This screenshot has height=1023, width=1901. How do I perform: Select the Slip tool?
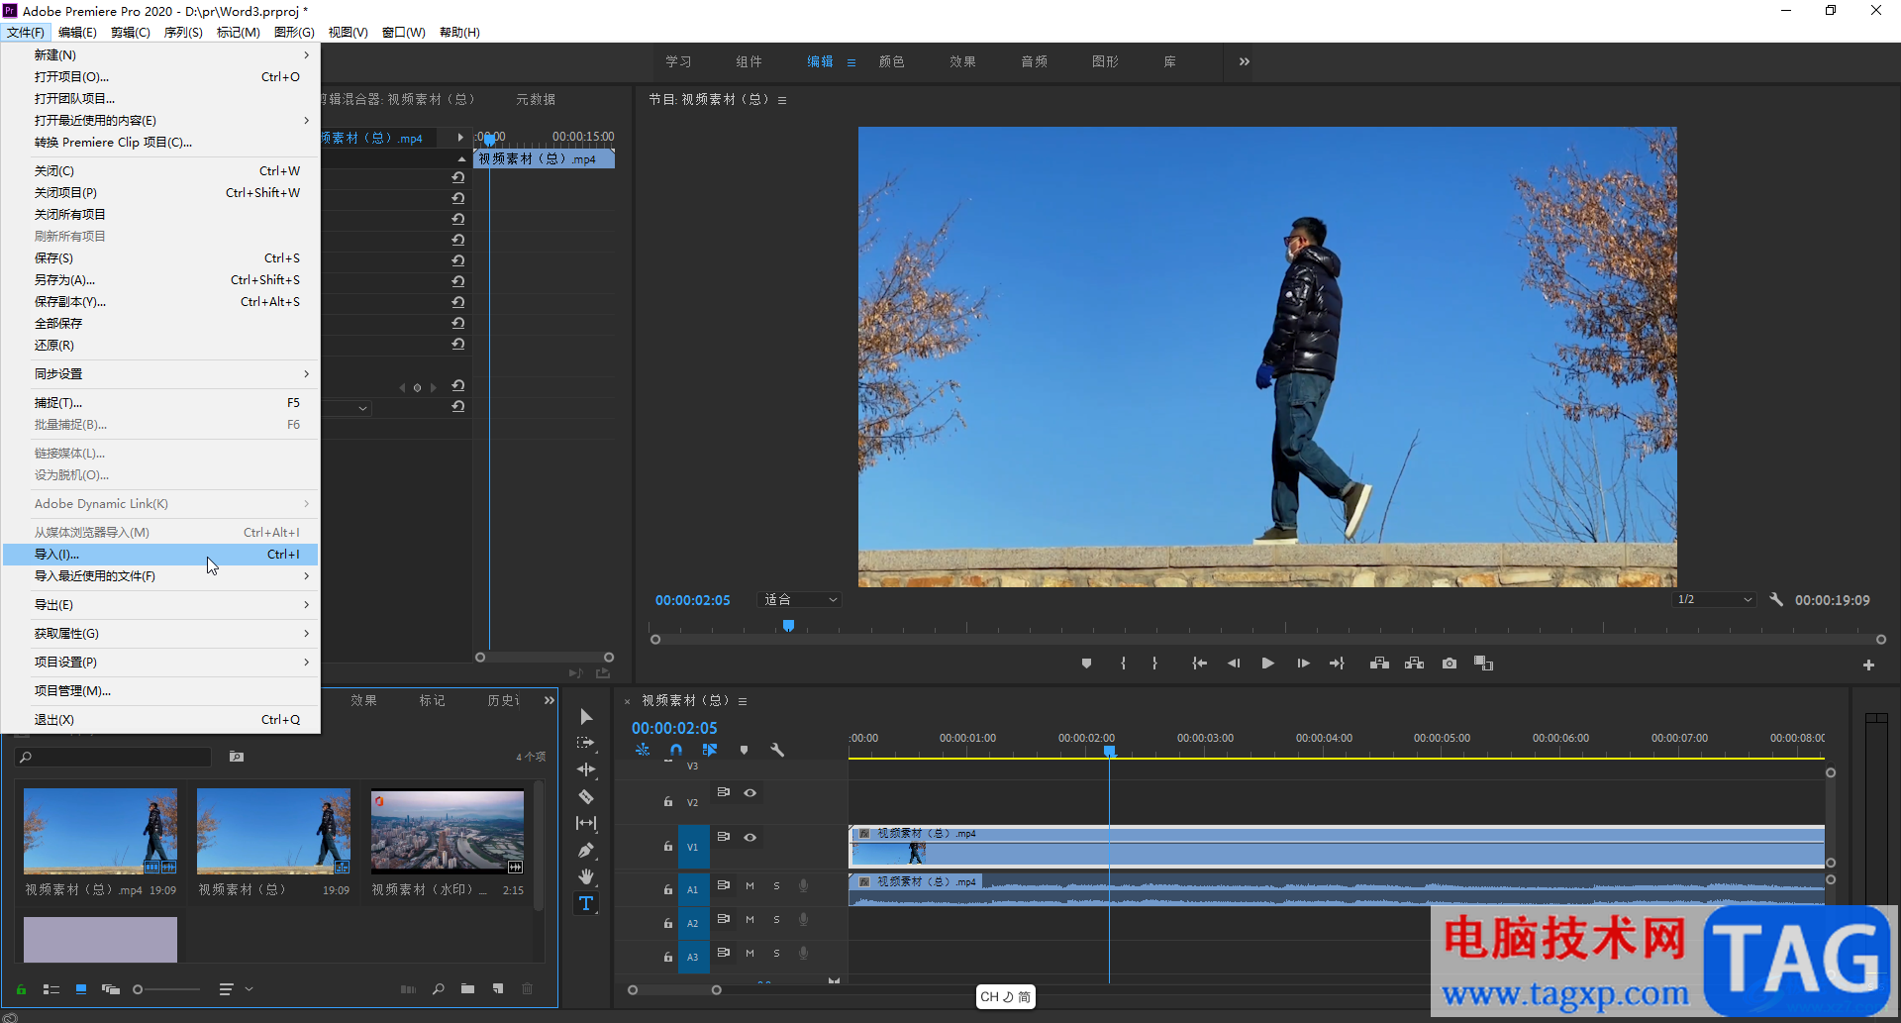click(x=586, y=823)
